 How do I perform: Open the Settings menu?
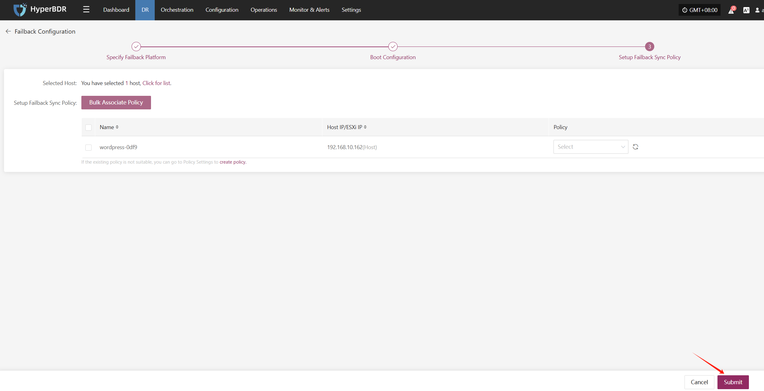pos(351,10)
